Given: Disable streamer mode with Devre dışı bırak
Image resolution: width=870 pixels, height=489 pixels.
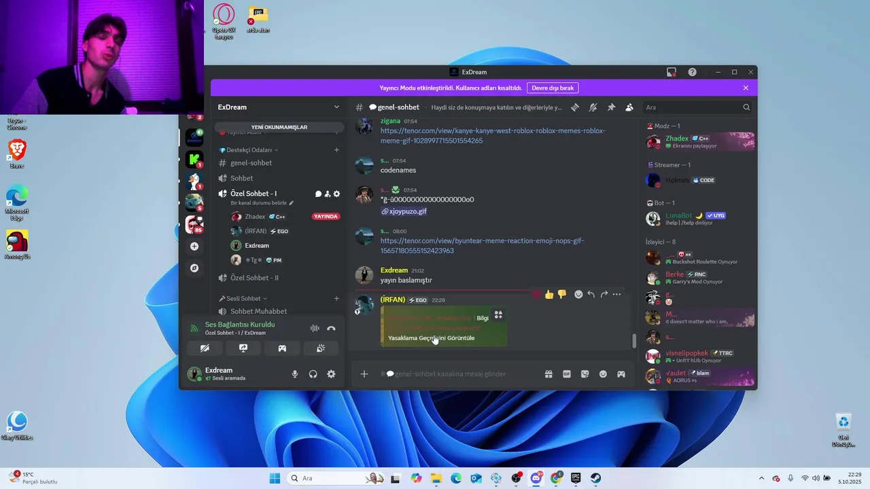Looking at the screenshot, I should pyautogui.click(x=553, y=88).
